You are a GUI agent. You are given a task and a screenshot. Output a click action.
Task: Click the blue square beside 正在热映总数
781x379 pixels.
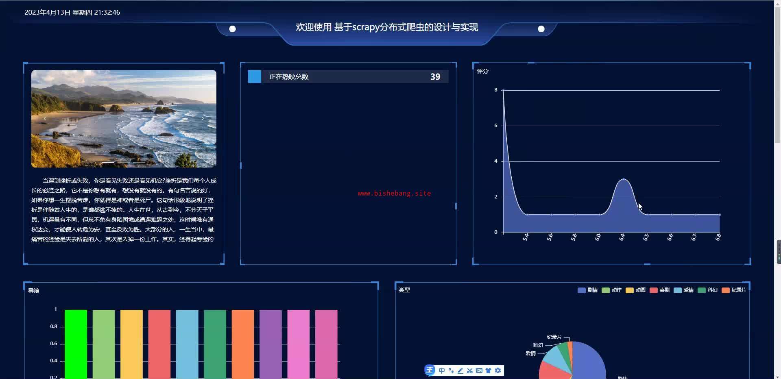[x=255, y=76]
